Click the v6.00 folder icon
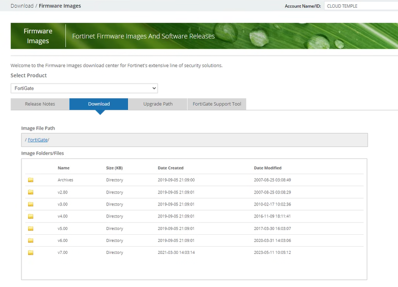Viewport: 398px width, 287px height. [31, 240]
